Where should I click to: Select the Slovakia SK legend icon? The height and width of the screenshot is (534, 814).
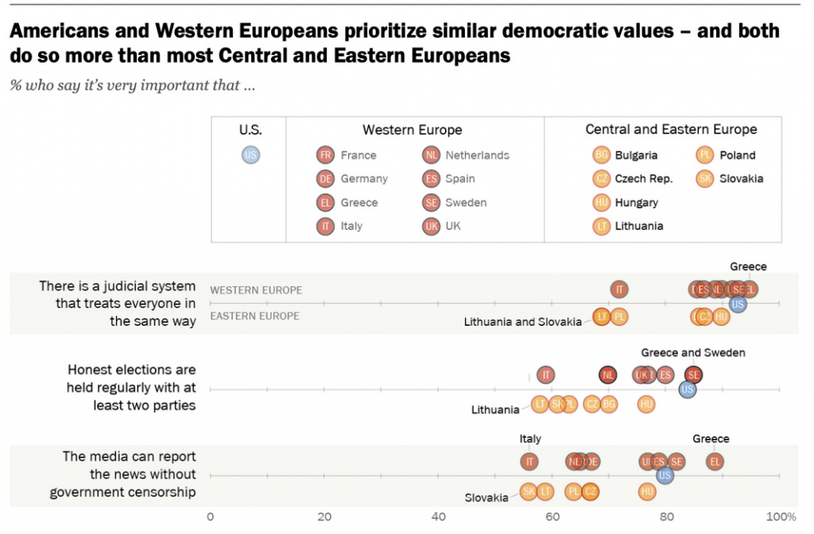click(x=706, y=179)
